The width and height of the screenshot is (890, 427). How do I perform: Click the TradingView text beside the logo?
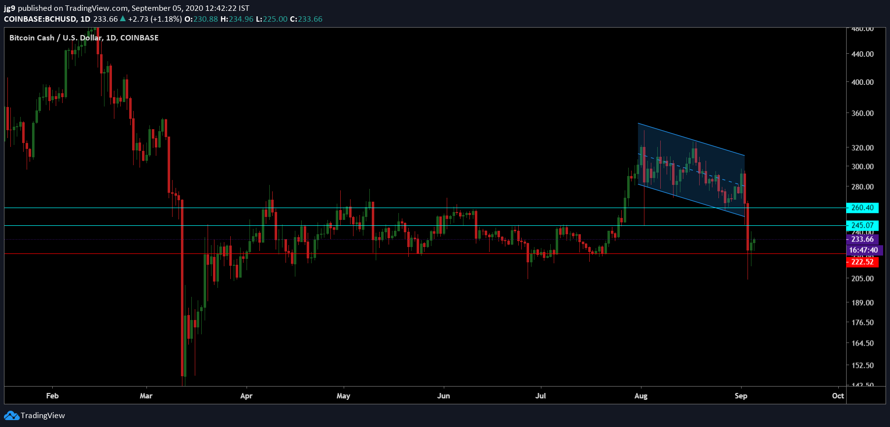coord(43,416)
